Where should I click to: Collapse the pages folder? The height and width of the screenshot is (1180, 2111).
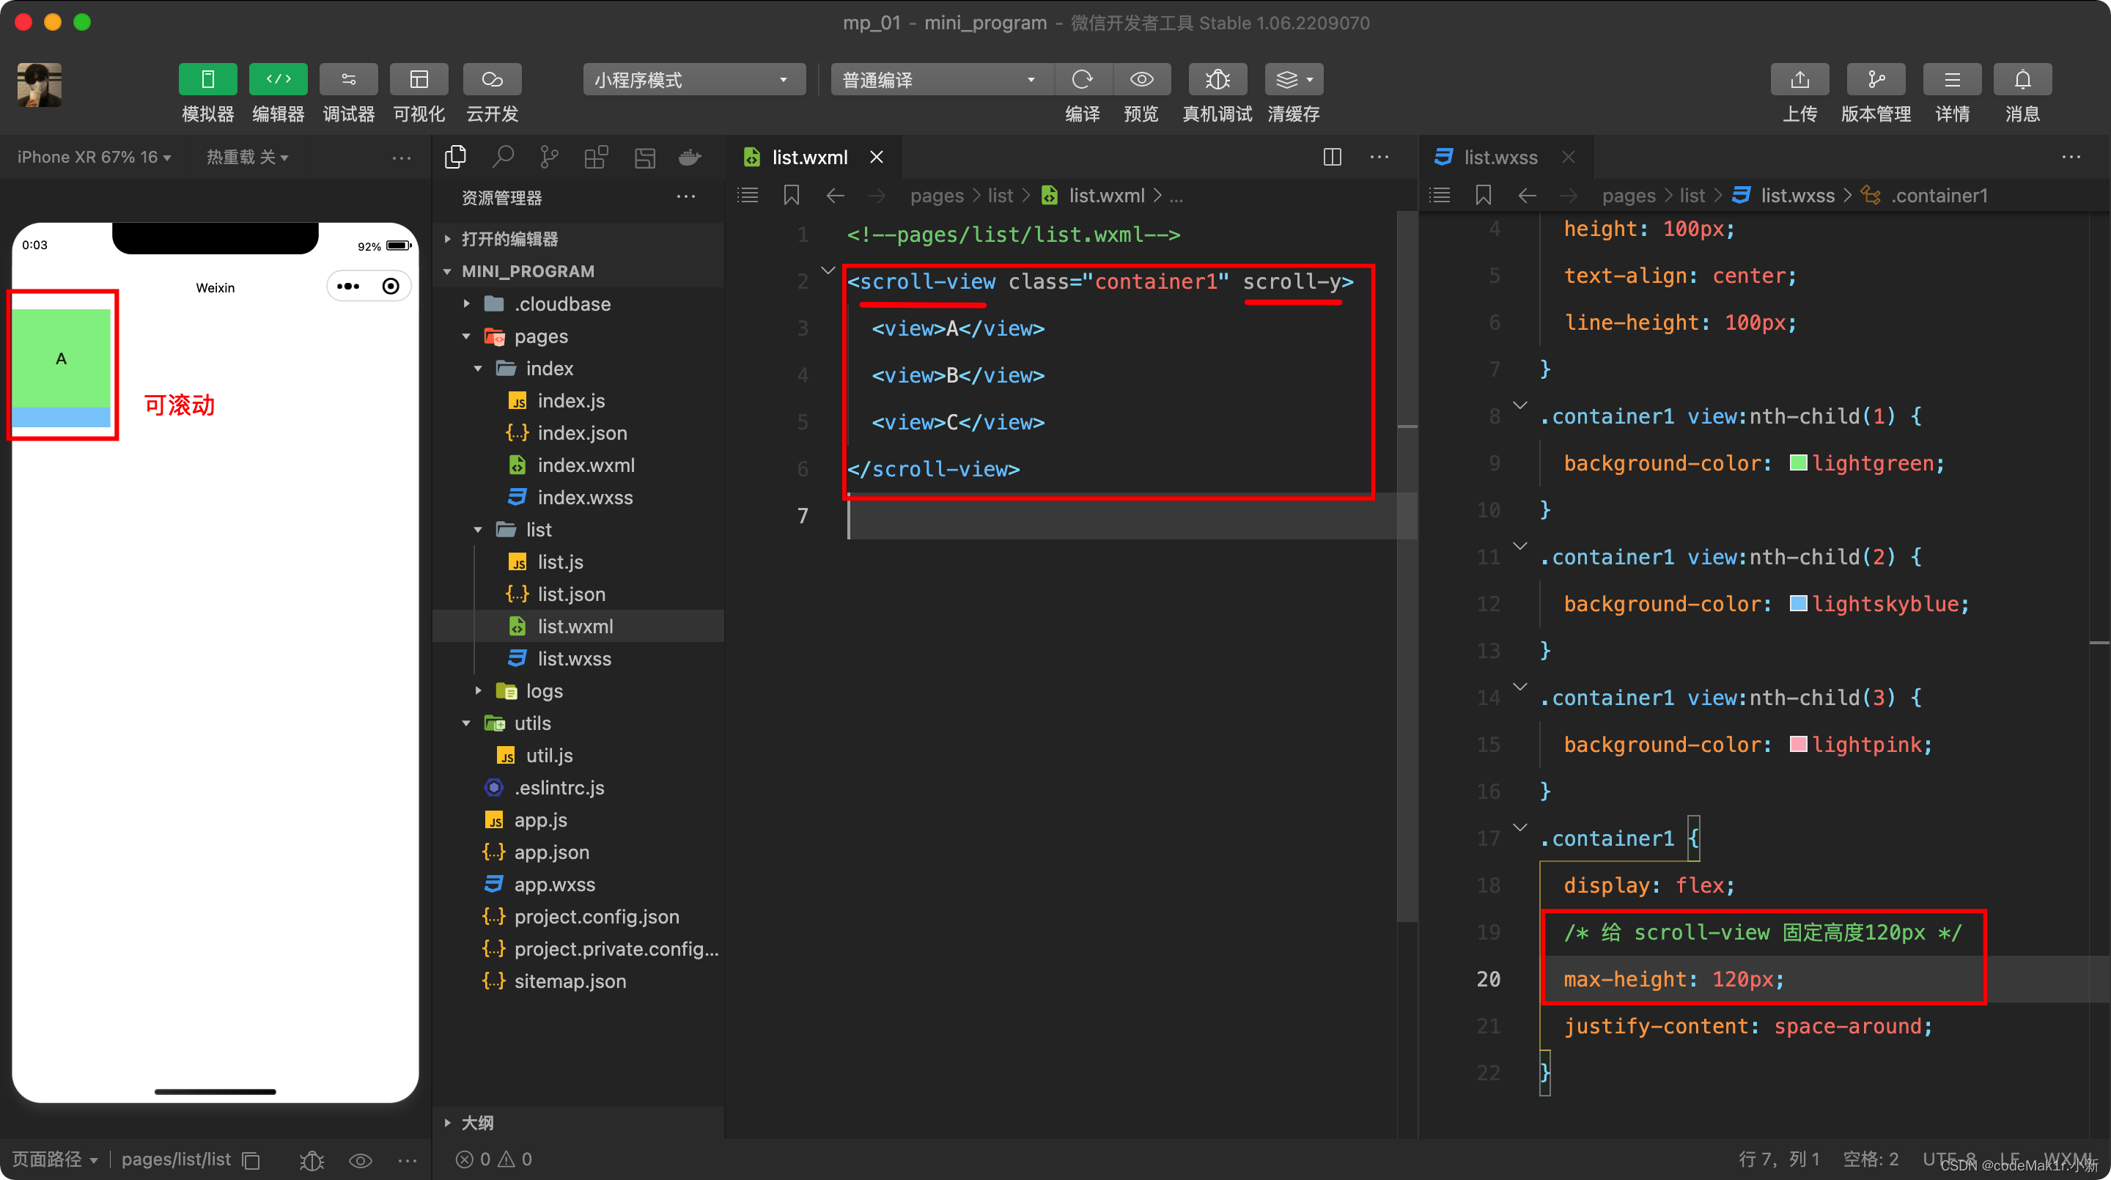(578, 336)
